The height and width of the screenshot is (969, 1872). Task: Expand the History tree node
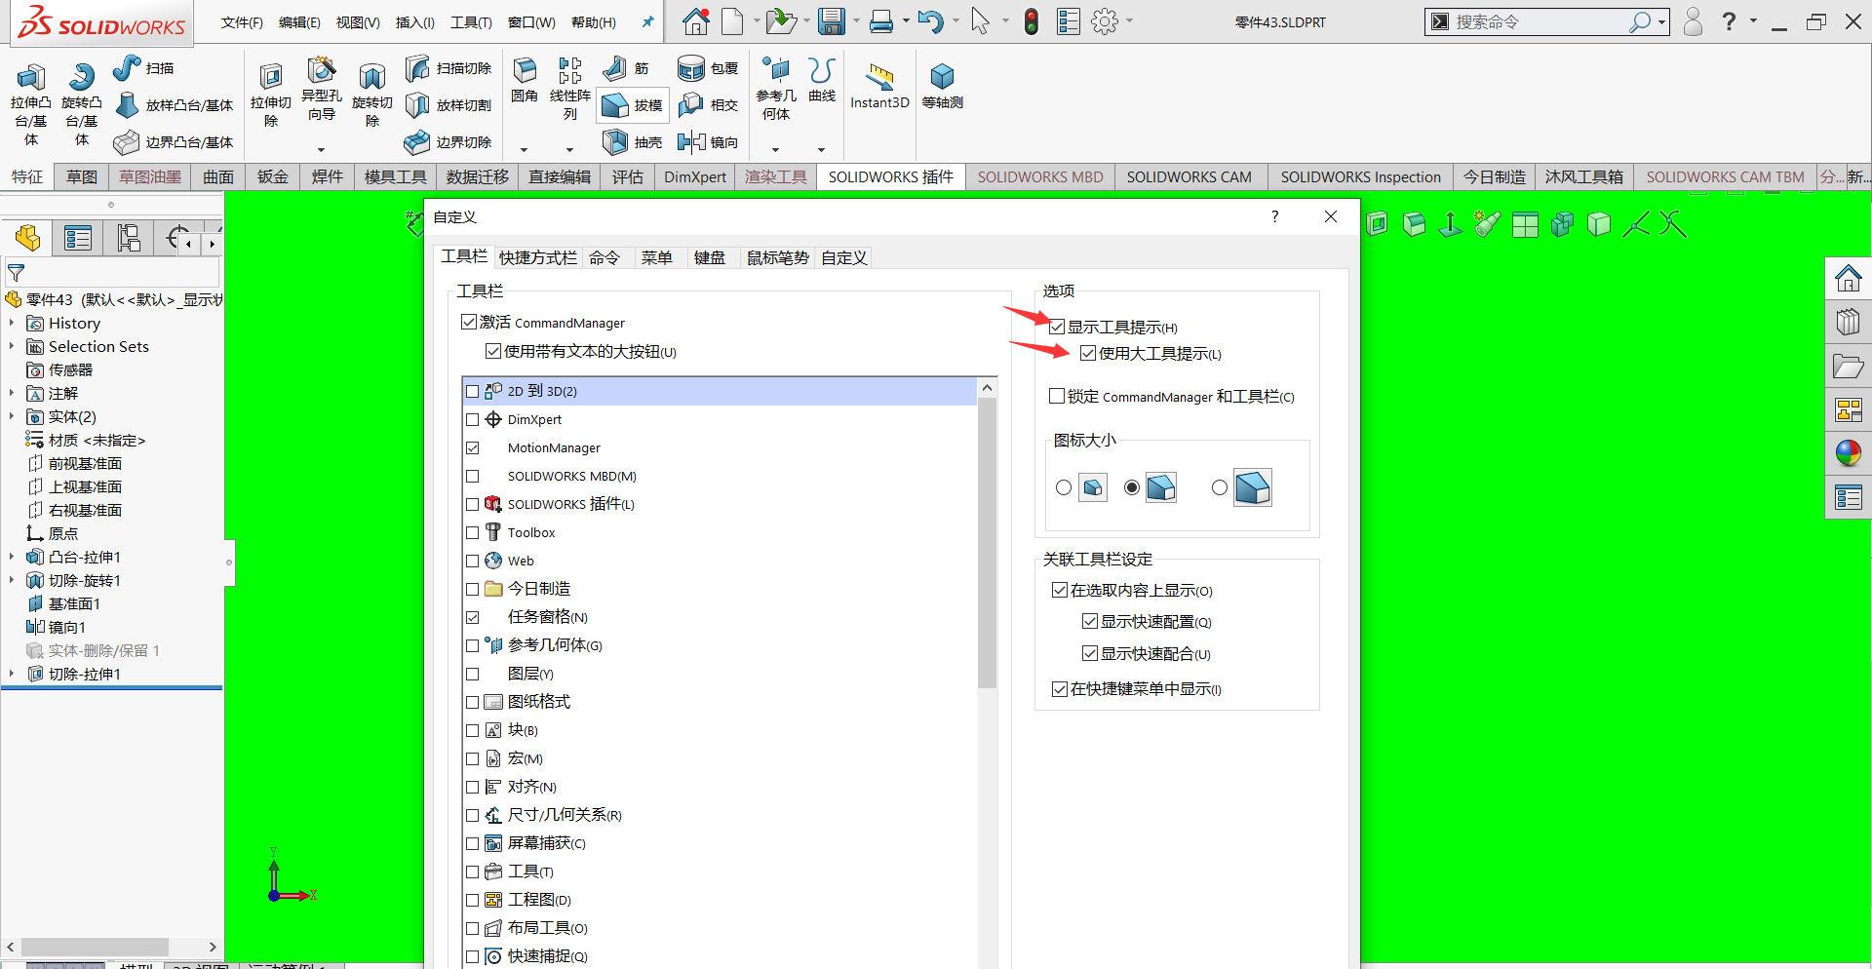pyautogui.click(x=12, y=323)
